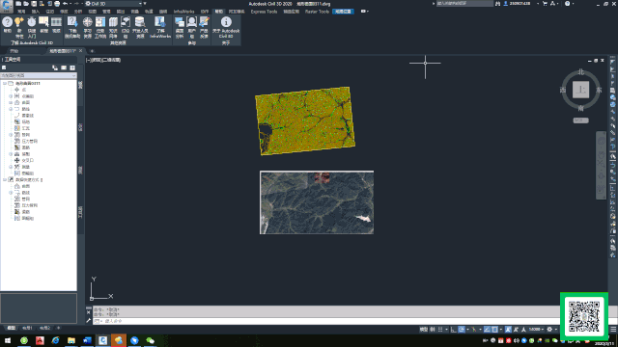This screenshot has height=347, width=618.
Task: Open the About Autodesk Civil 3D info icon
Action: [x=226, y=22]
